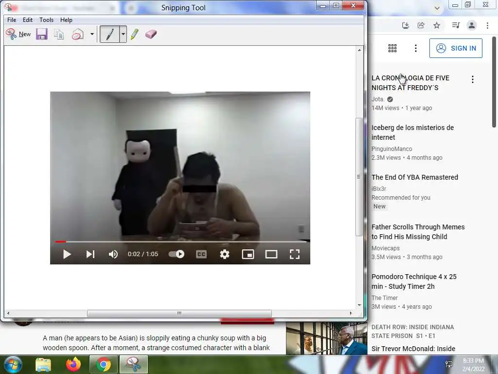498x374 pixels.
Task: Open The End Of YBA Remastered video
Action: [x=415, y=177]
